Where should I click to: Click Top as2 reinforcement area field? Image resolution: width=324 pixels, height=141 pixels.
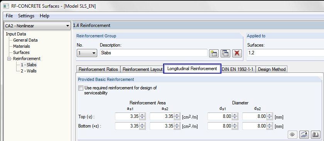tap(162, 116)
